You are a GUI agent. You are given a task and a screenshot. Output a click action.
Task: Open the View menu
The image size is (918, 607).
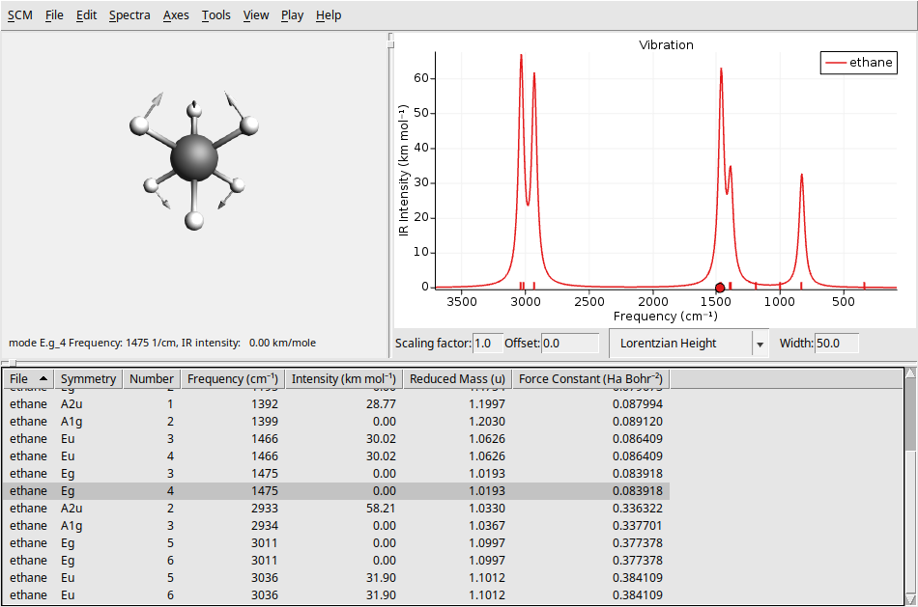click(x=255, y=14)
